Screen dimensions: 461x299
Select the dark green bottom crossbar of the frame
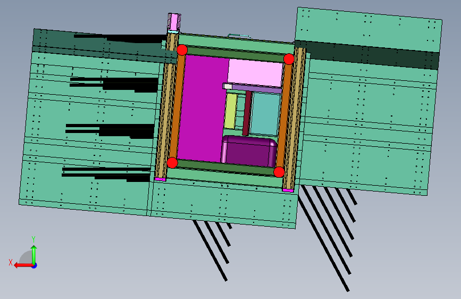point(226,168)
